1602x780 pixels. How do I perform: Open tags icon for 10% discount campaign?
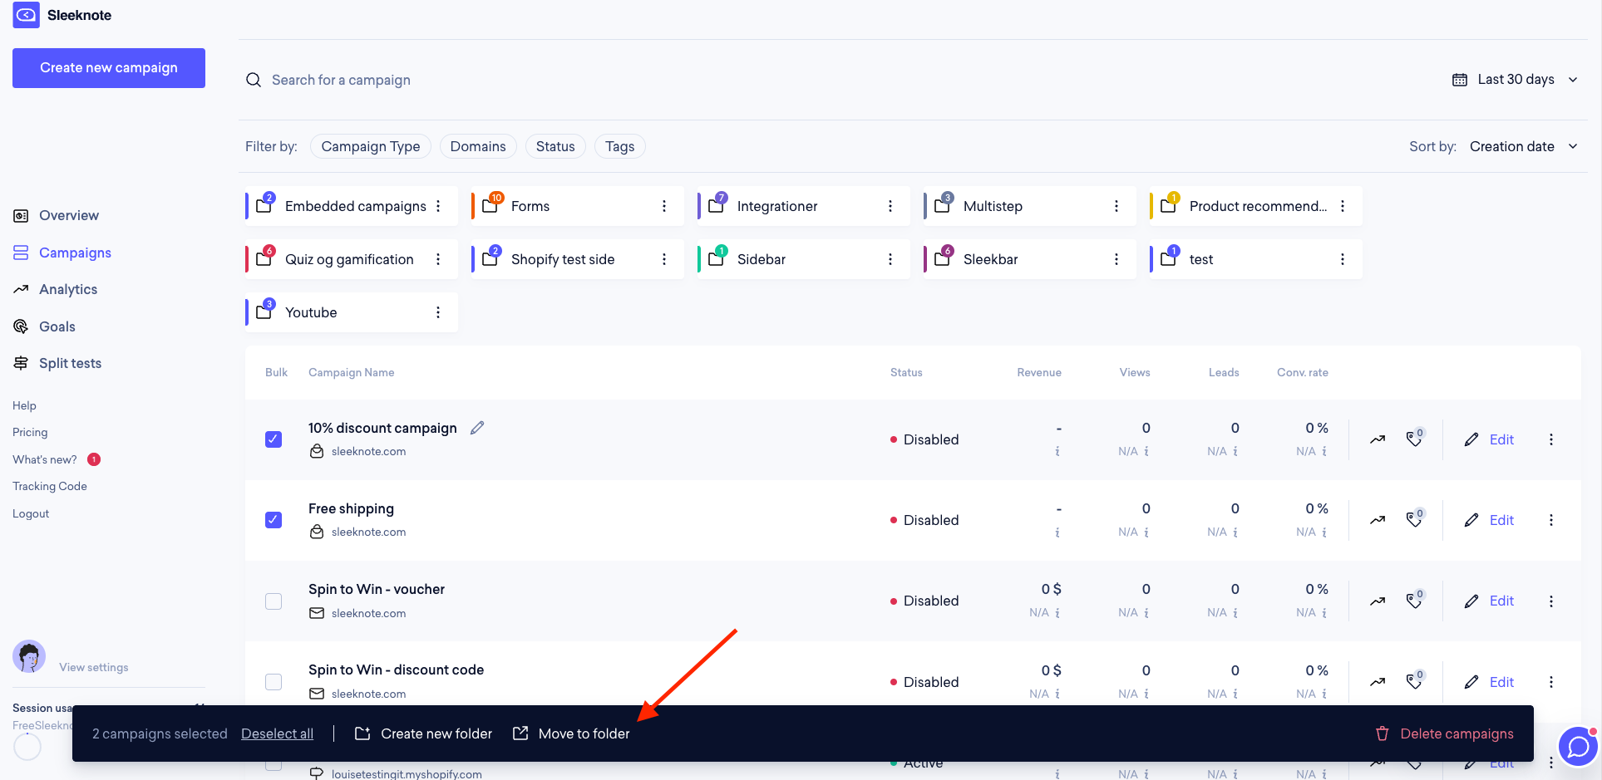coord(1414,438)
